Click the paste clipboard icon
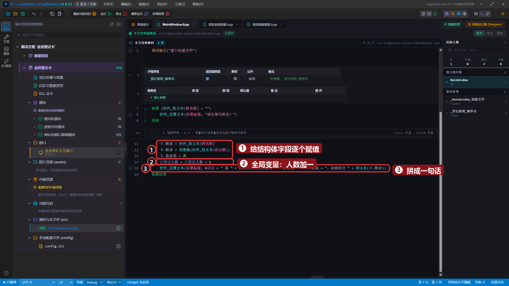This screenshot has width=509, height=286. tap(60, 14)
